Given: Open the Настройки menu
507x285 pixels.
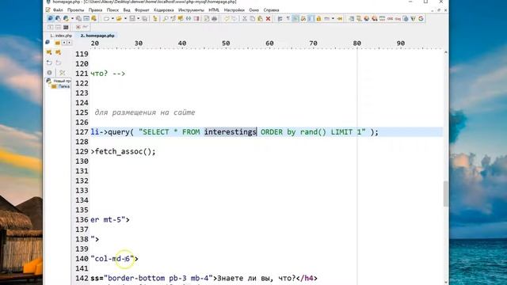Looking at the screenshot, I should 234,10.
